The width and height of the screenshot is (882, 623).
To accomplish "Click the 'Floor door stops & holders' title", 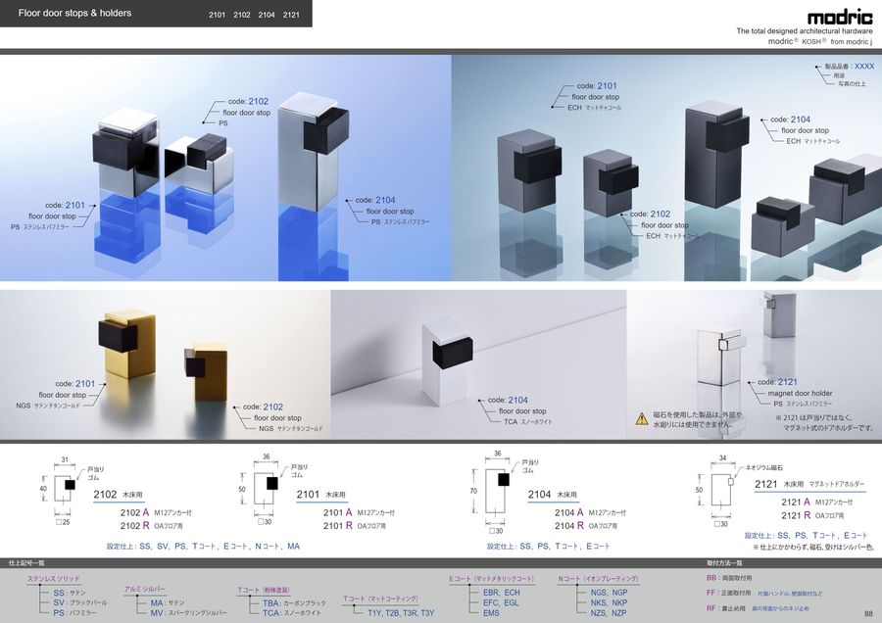I will coord(74,13).
